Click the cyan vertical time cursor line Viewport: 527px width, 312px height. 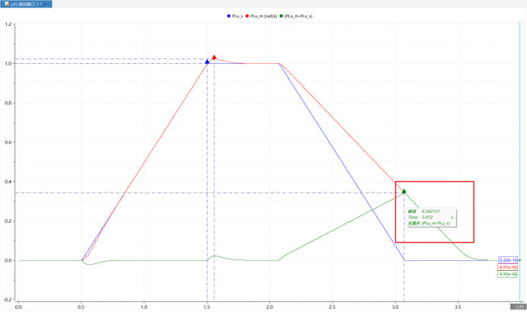point(519,161)
